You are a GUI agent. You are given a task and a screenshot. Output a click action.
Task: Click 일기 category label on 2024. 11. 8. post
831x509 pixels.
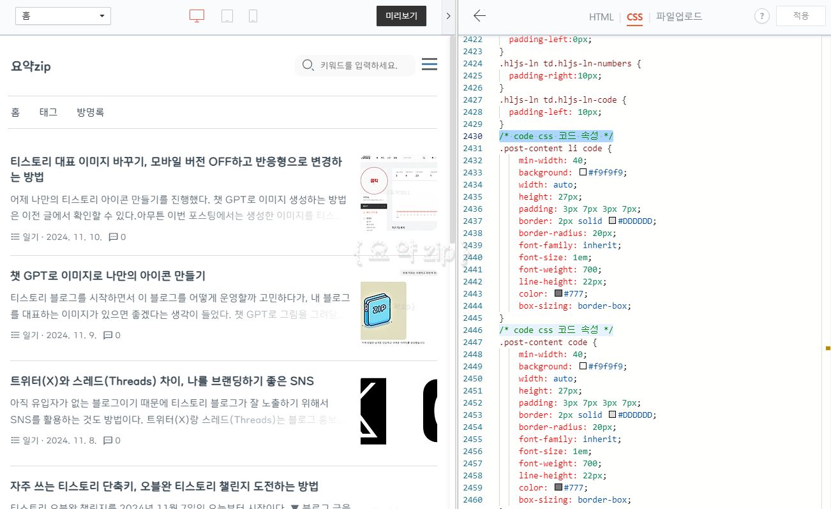pyautogui.click(x=31, y=440)
